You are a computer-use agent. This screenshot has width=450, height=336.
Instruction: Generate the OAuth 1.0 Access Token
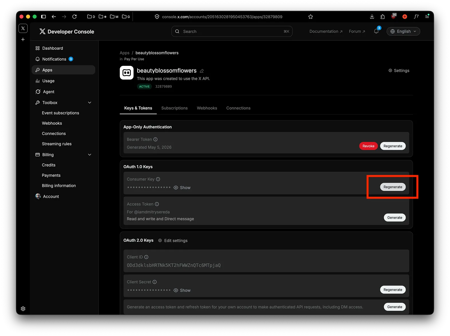tap(395, 218)
